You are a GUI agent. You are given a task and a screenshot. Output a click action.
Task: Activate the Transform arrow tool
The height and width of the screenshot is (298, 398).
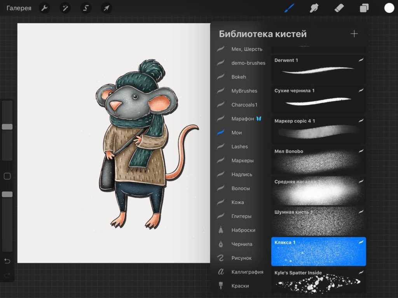tap(106, 8)
